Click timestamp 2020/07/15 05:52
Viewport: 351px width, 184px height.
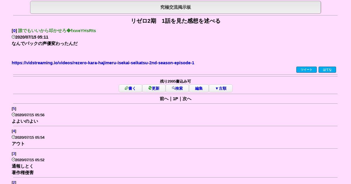pos(30,160)
